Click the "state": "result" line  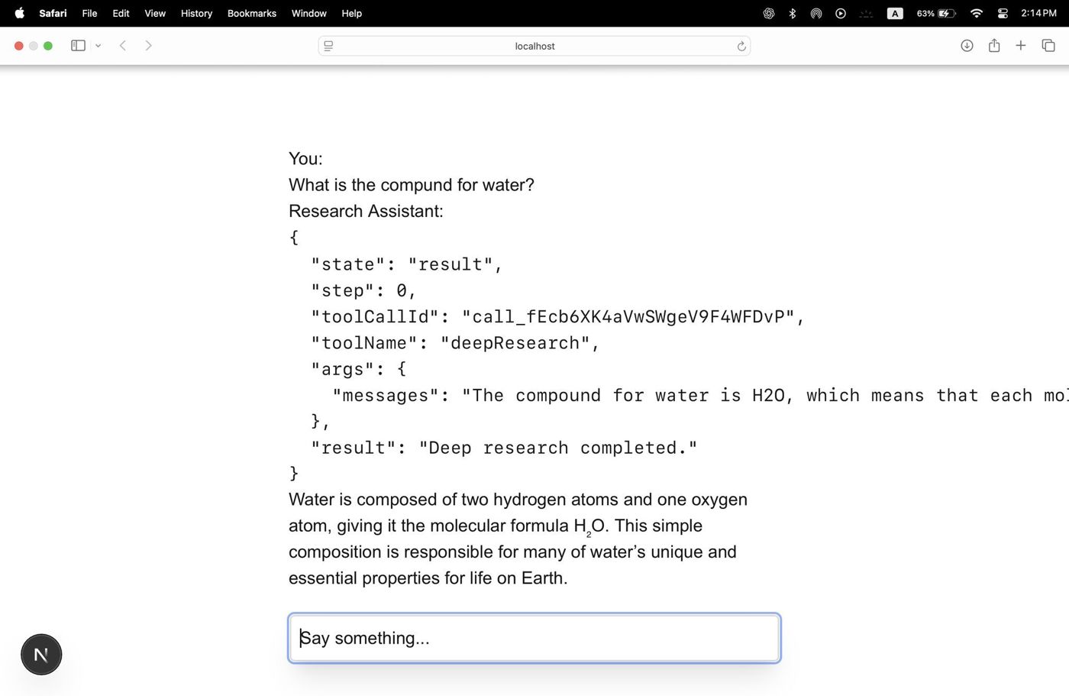click(x=406, y=264)
